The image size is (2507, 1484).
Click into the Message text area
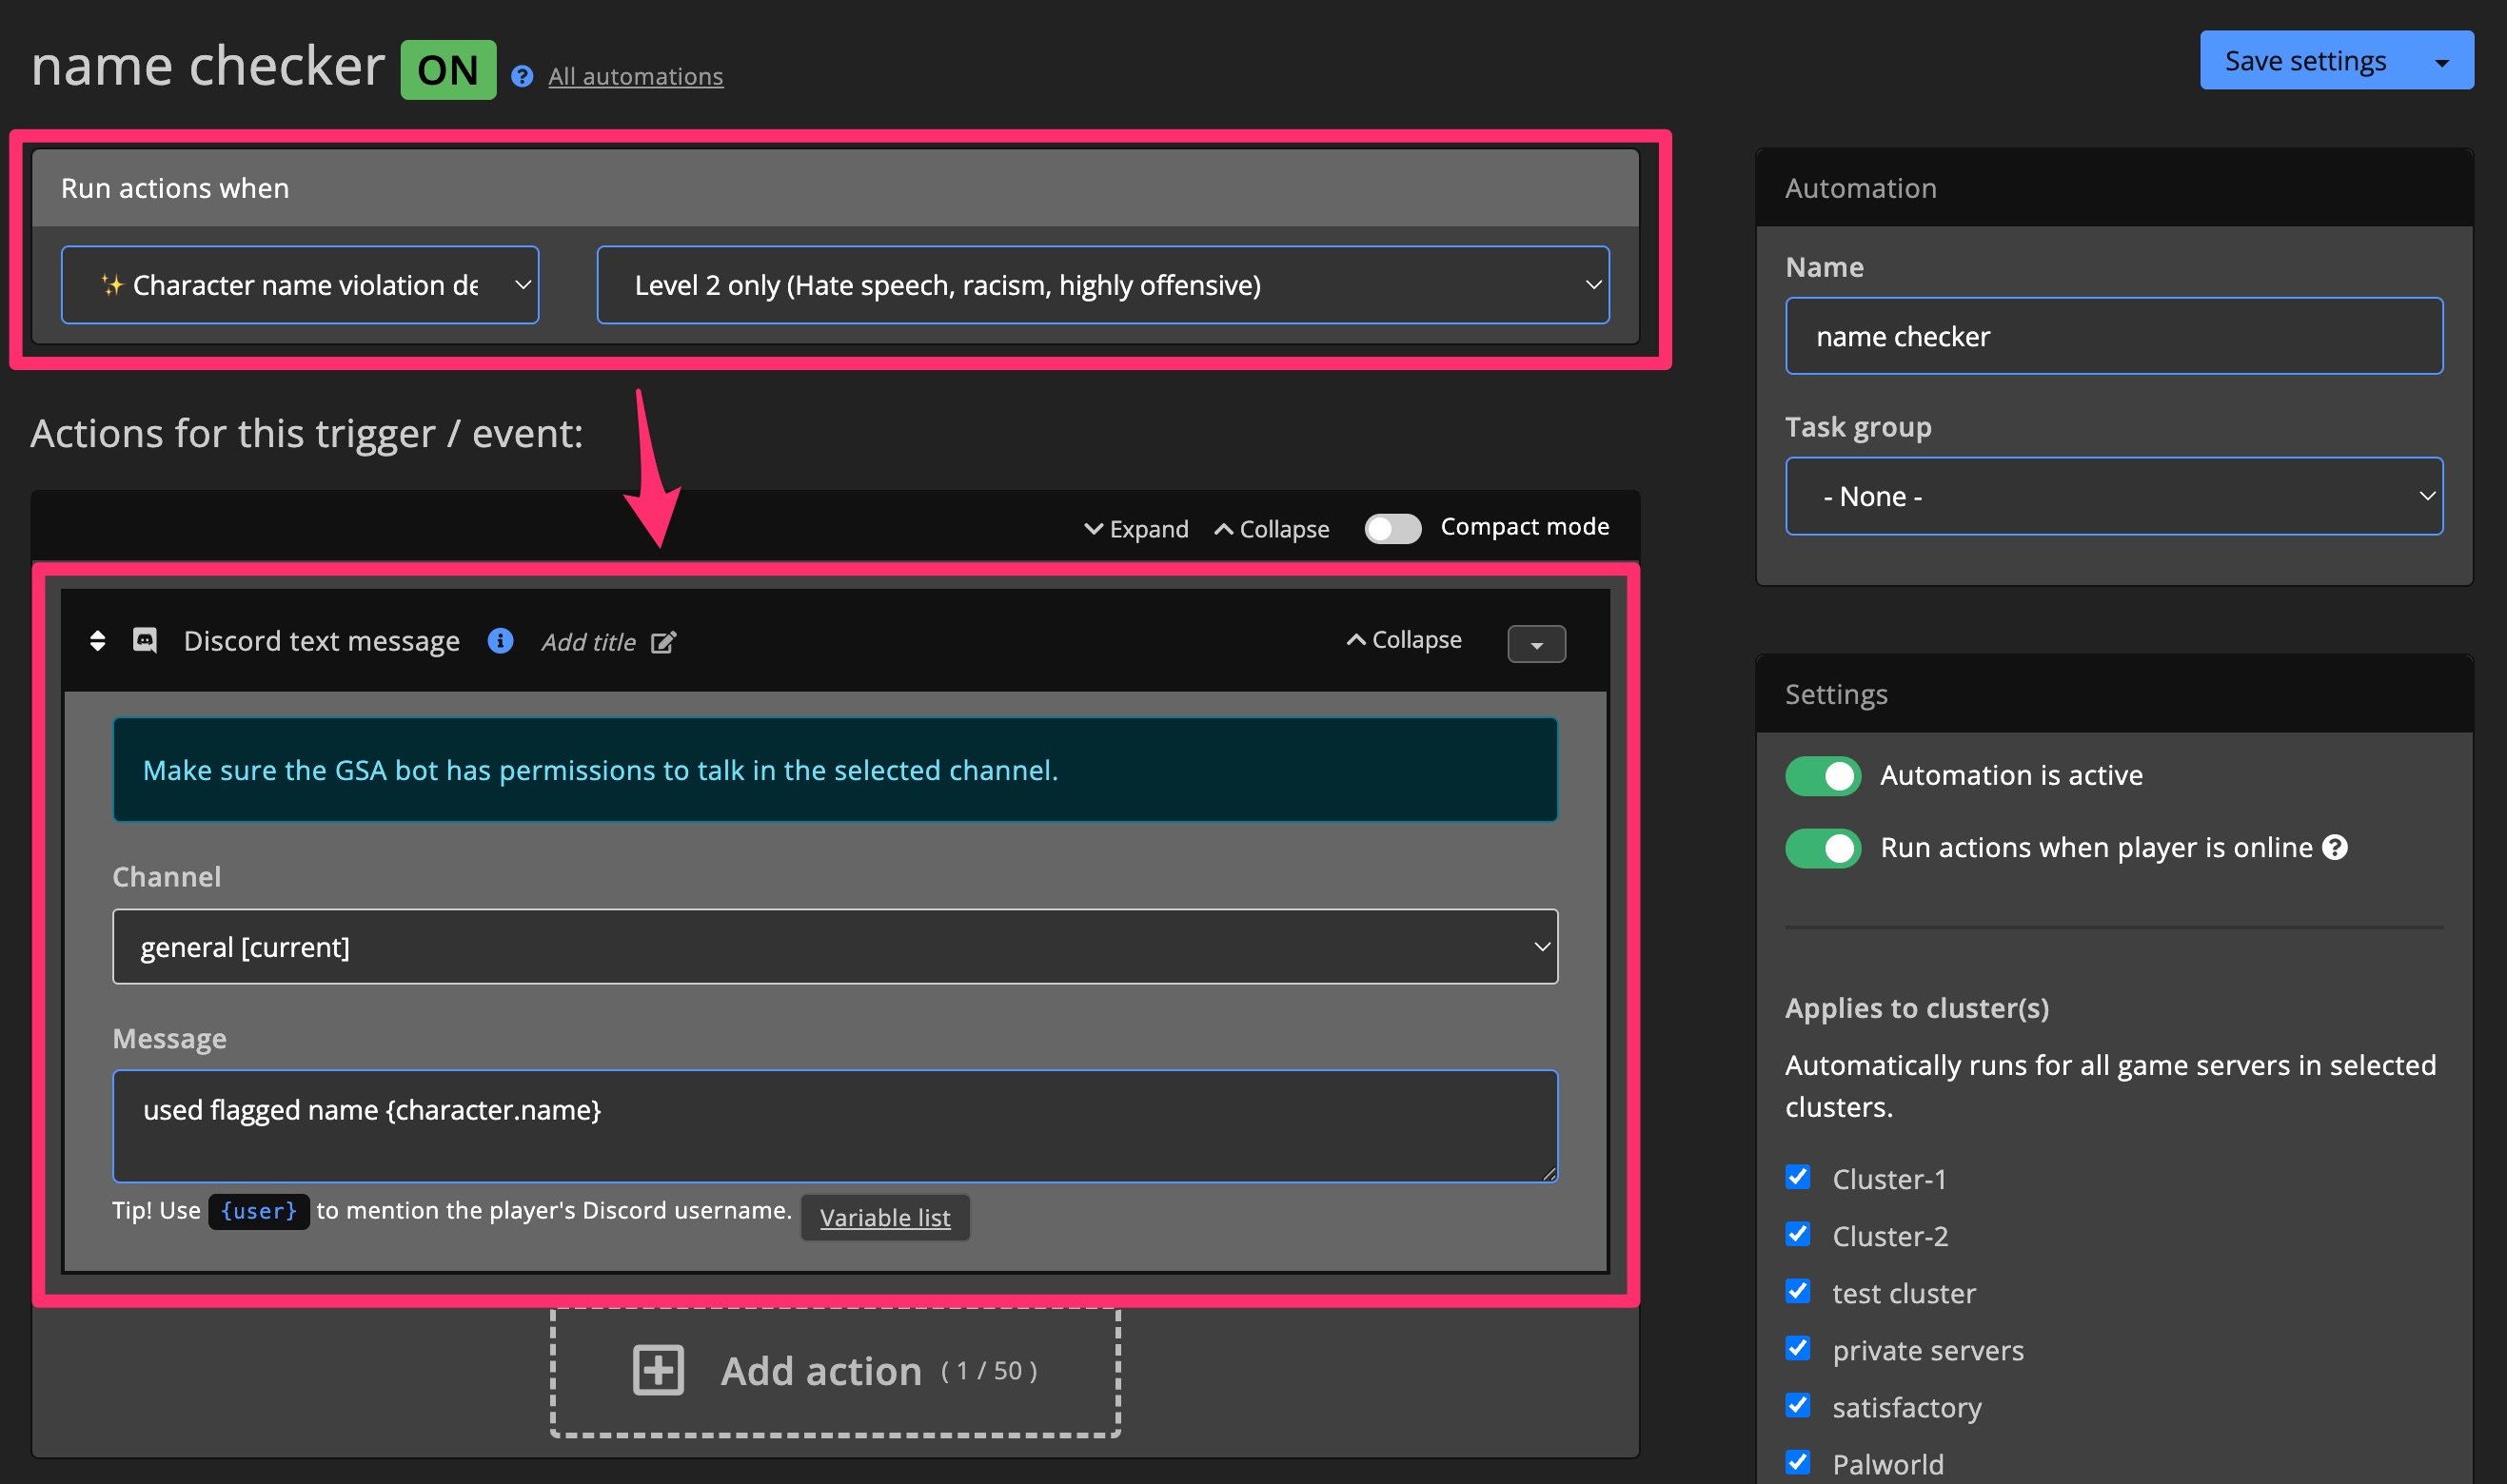835,1126
